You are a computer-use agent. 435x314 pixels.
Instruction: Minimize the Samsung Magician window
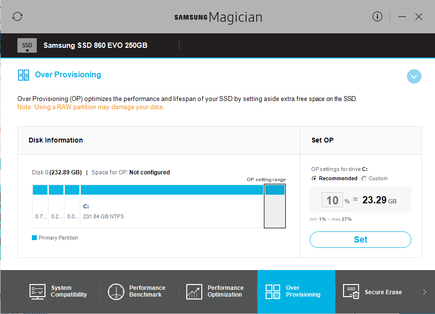[x=402, y=16]
